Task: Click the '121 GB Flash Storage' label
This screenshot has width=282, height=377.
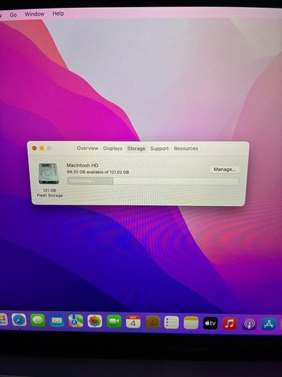Action: pyautogui.click(x=50, y=193)
